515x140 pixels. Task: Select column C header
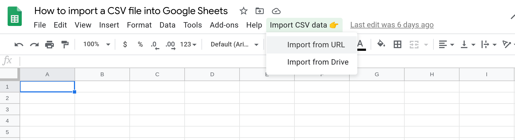pos(157,74)
